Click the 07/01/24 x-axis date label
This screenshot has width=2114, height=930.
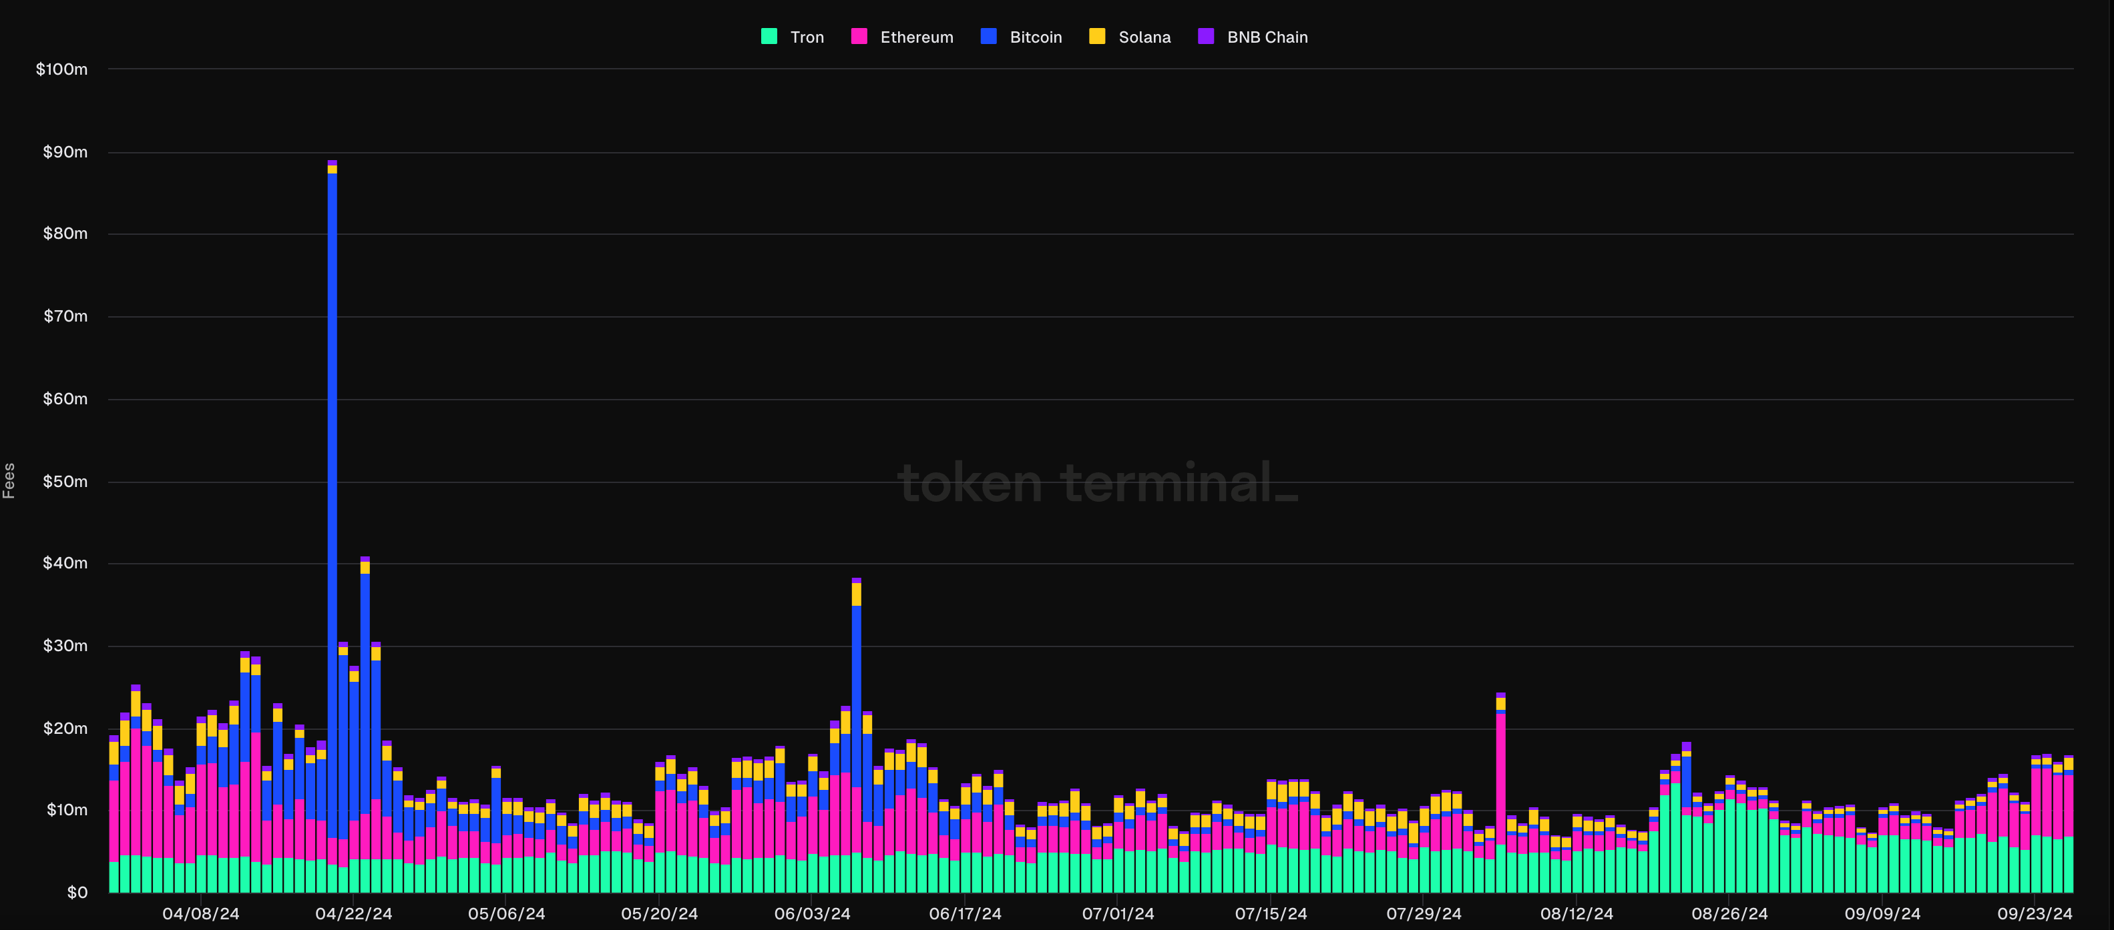pyautogui.click(x=1118, y=913)
